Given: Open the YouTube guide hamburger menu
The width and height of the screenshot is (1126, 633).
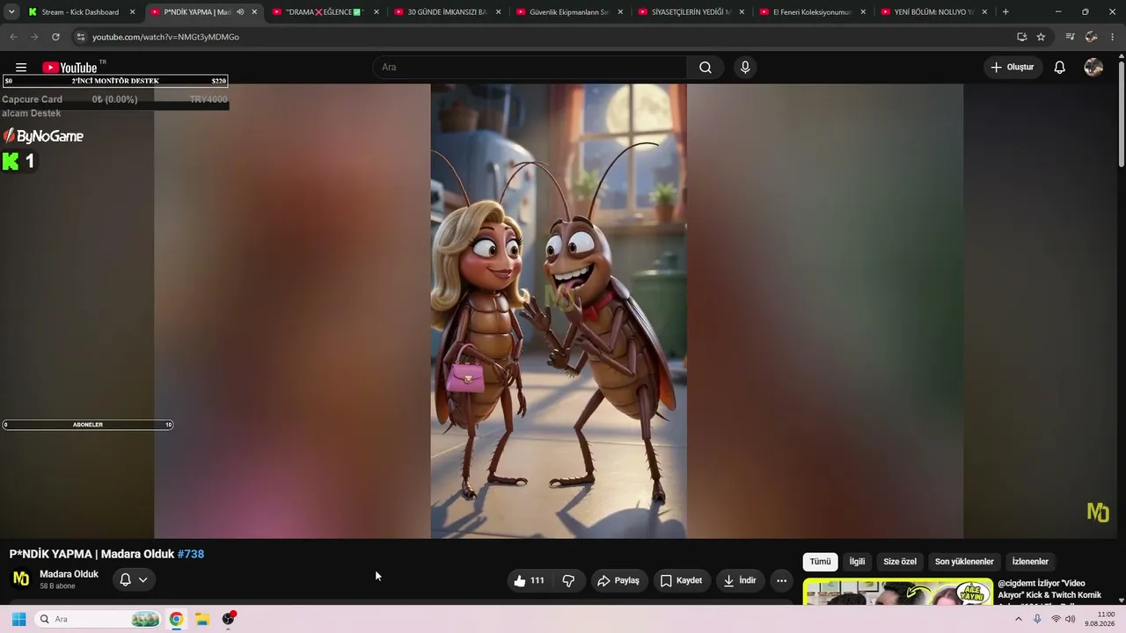Looking at the screenshot, I should coord(21,68).
